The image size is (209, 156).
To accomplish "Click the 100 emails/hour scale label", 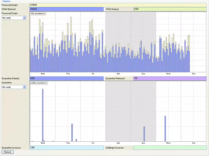I will (x=38, y=14).
